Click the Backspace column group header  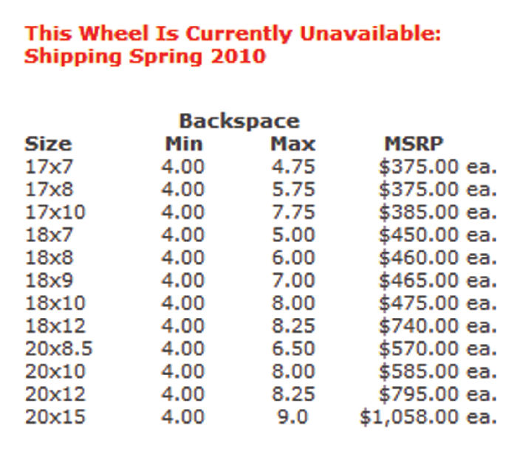click(239, 121)
